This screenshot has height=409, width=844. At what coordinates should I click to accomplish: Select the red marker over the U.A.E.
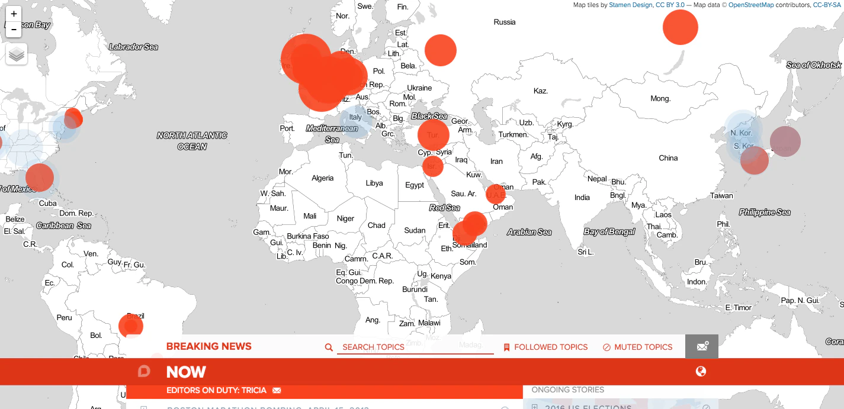pyautogui.click(x=495, y=194)
